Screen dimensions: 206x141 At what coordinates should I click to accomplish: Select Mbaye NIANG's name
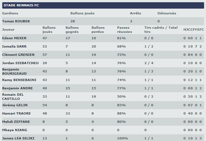(x=15, y=130)
